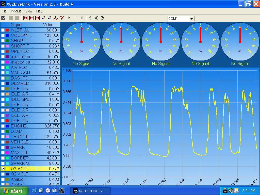Check the MAF COU... signal checkbox
This screenshot has width=260, height=195.
point(3,73)
